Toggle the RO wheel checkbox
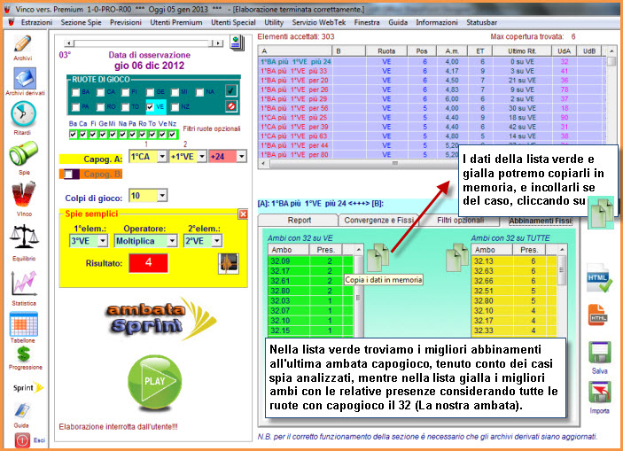This screenshot has height=451, width=623. (100, 107)
